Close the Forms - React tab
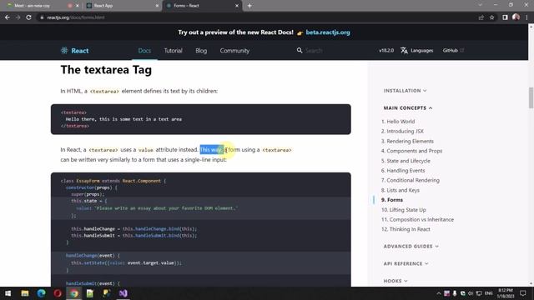This screenshot has width=534, height=300. tap(237, 6)
